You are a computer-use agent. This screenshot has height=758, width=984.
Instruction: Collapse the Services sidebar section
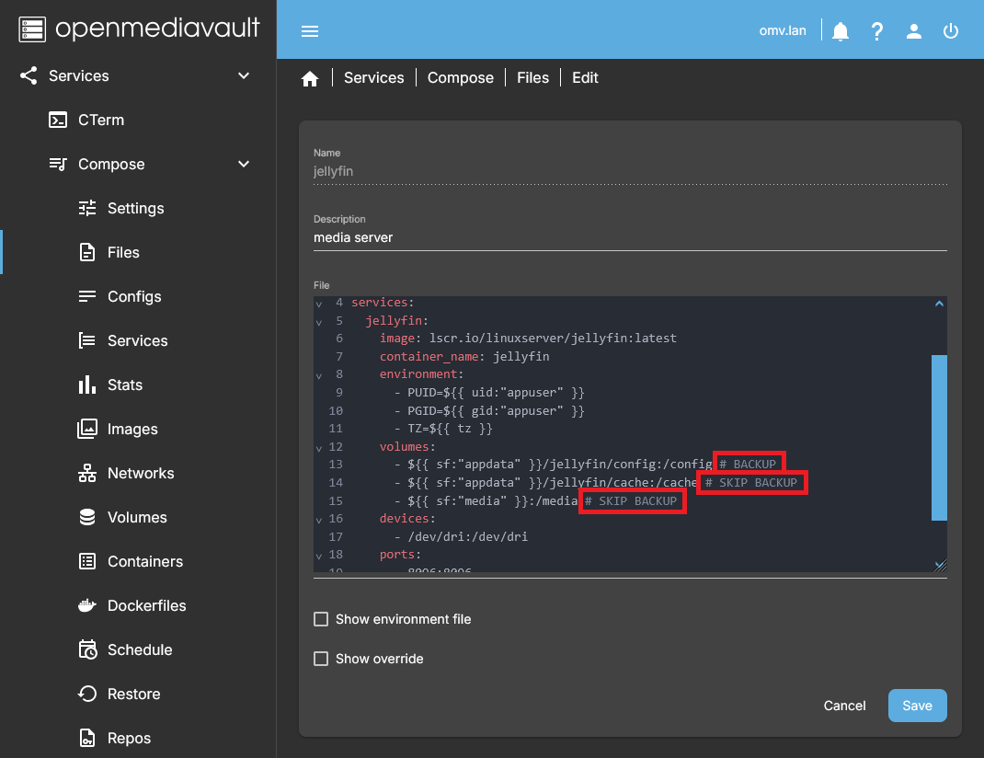coord(244,75)
